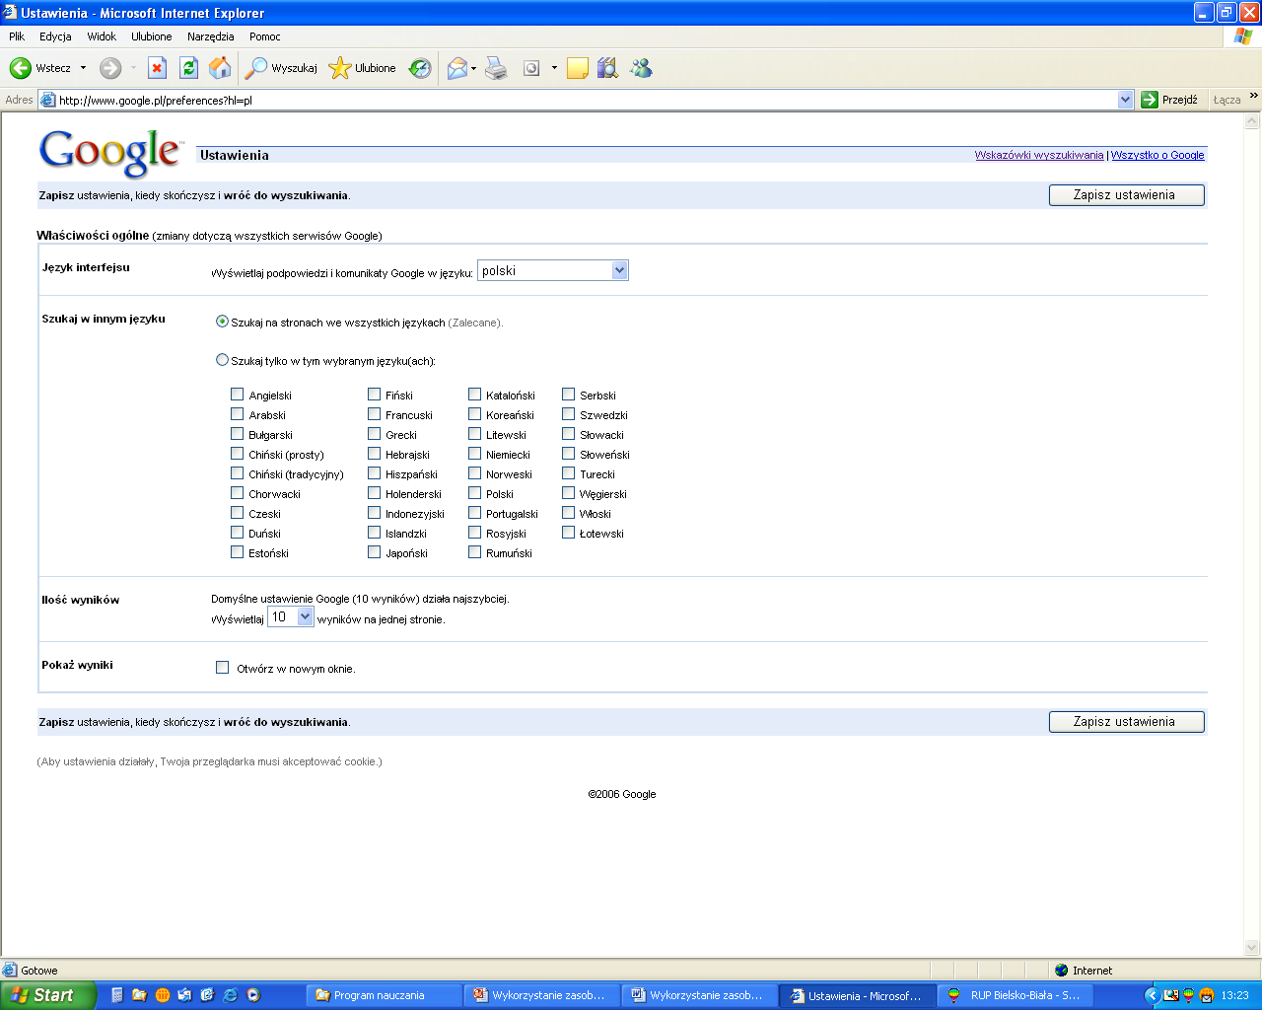
Task: Stop loading with the red X icon
Action: pos(157,68)
